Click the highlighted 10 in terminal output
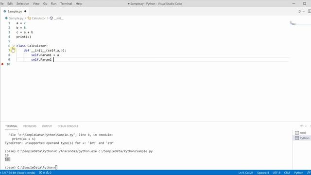Image resolution: width=311 pixels, height=175 pixels. (7, 159)
